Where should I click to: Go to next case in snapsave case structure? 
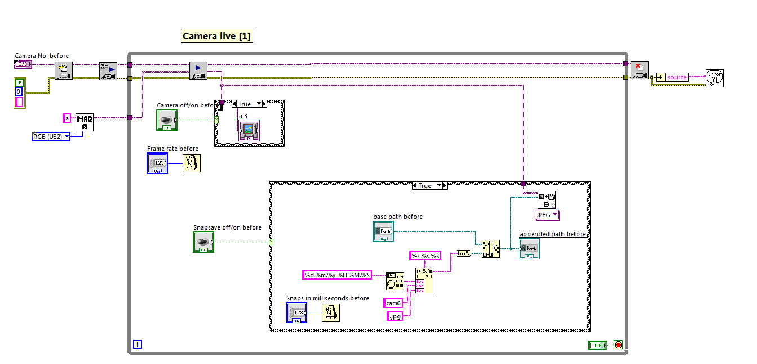445,186
